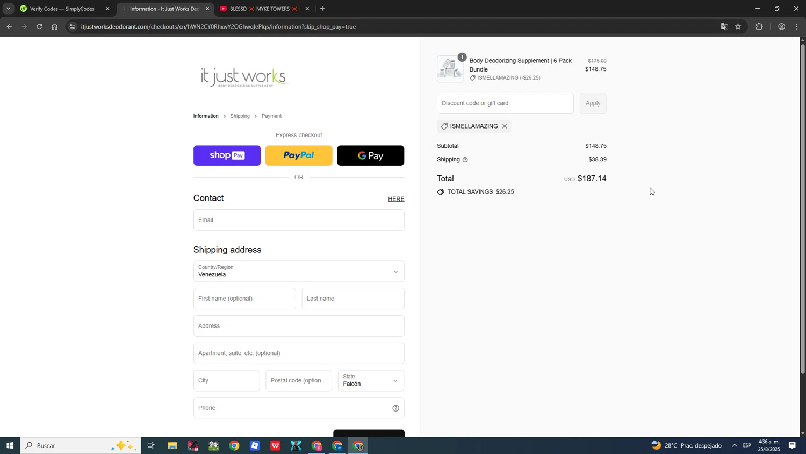Open the notifications center icon
Image resolution: width=806 pixels, height=454 pixels.
pyautogui.click(x=792, y=446)
